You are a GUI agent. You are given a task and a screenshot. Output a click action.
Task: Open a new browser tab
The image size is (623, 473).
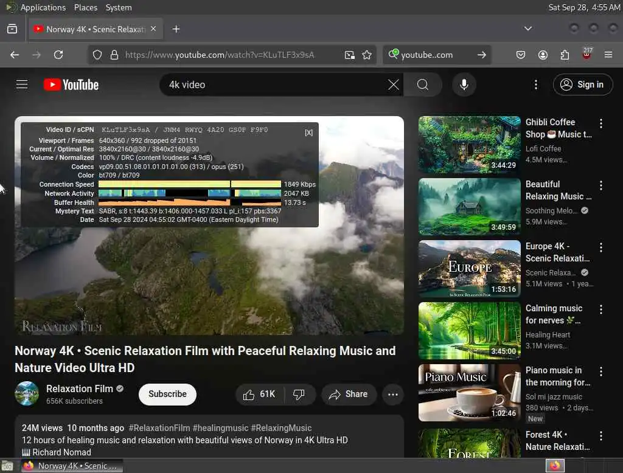click(x=176, y=29)
